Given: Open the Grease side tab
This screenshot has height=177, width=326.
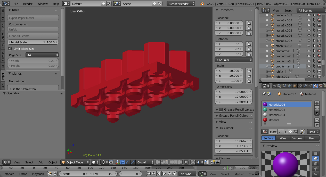Looking at the screenshot, I should click(x=3, y=56).
